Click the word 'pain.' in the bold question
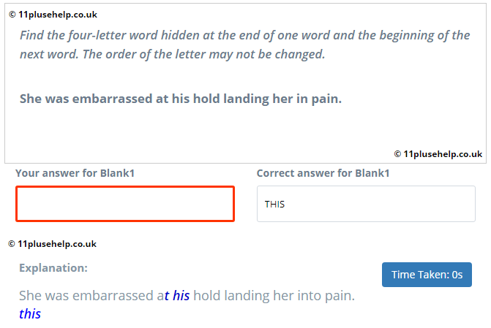This screenshot has height=328, width=491. tap(326, 99)
